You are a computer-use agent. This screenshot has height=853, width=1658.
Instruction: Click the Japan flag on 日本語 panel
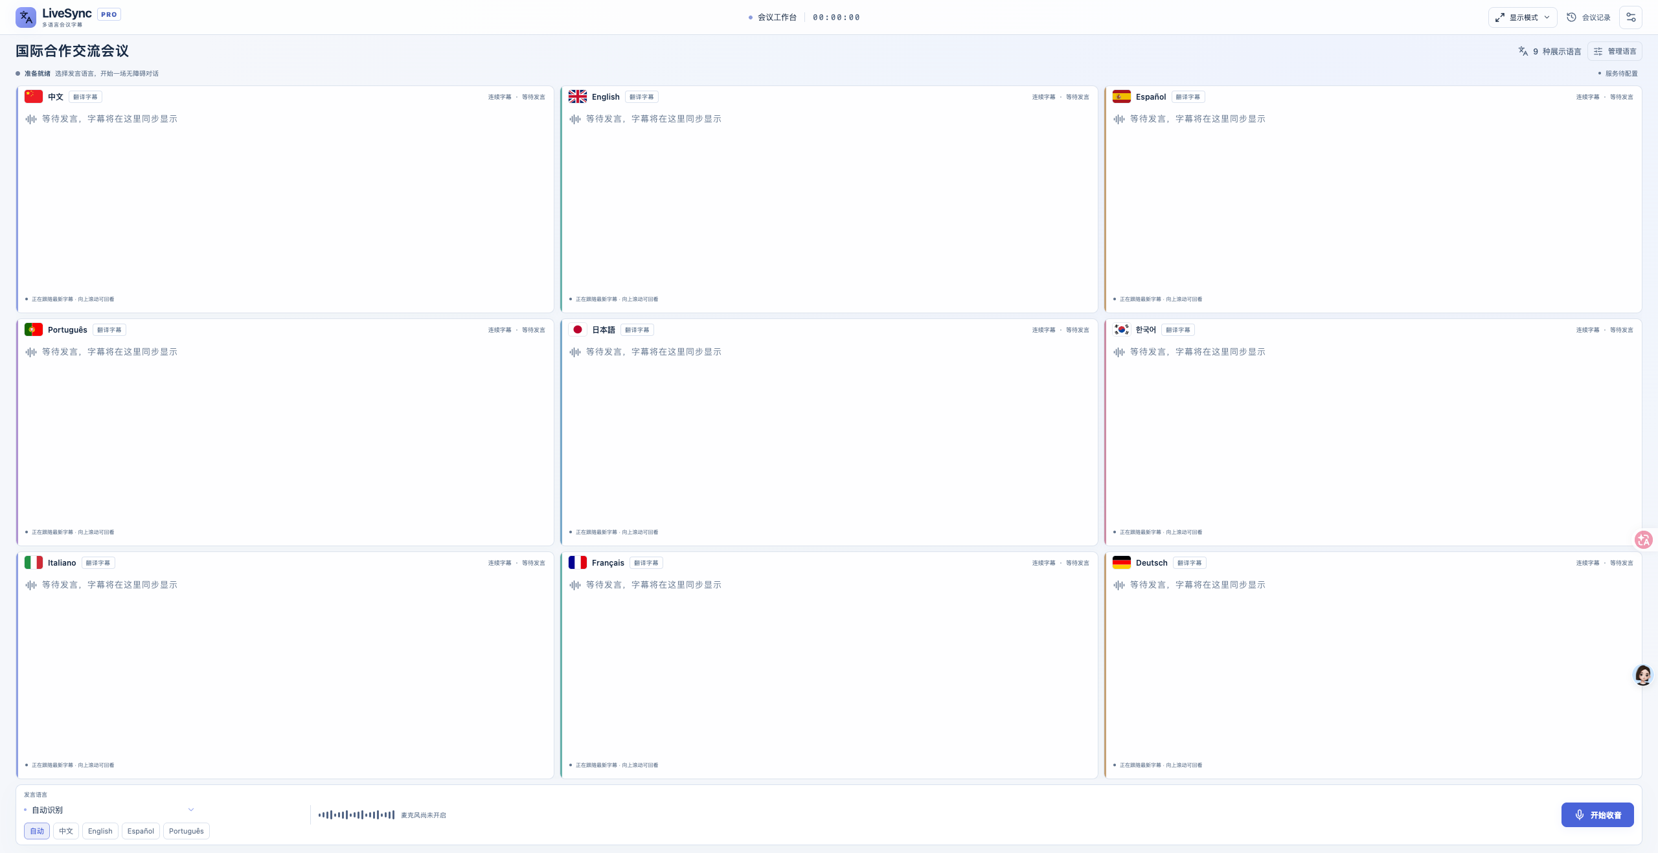coord(578,329)
